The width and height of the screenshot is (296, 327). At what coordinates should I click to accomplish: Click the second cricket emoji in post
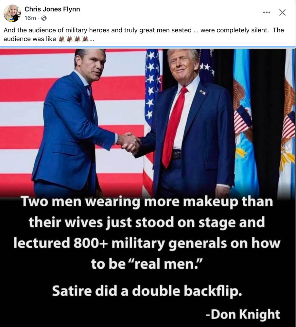[70, 39]
